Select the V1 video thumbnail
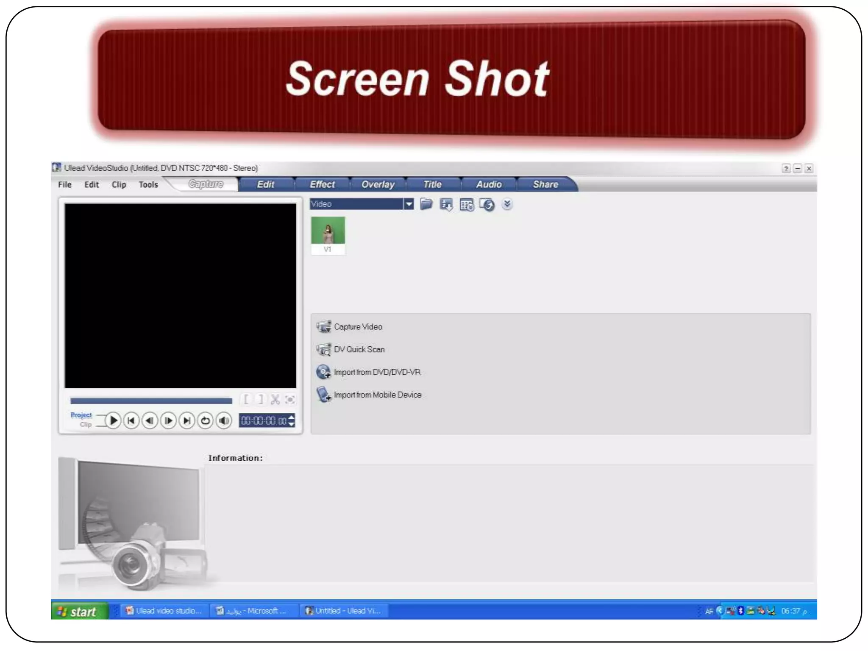 (328, 235)
